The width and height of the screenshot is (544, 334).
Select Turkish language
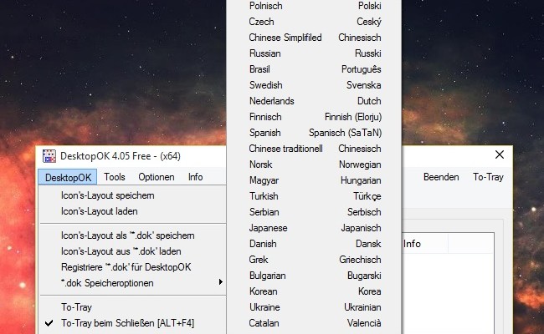pos(315,196)
